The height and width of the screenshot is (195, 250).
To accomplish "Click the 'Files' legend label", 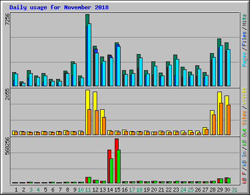I will (244, 39).
